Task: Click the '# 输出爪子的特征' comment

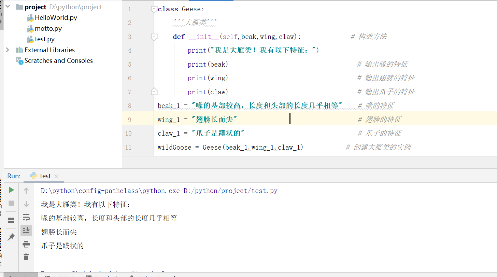Action: tap(386, 92)
